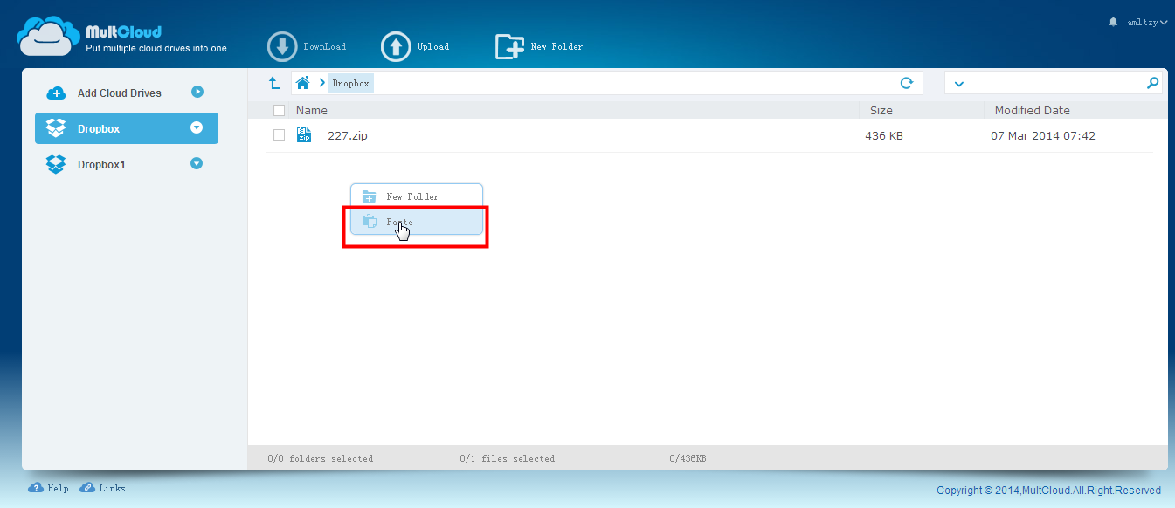This screenshot has height=508, width=1175.
Task: Click the Dropbox breadcrumb
Action: 351,84
